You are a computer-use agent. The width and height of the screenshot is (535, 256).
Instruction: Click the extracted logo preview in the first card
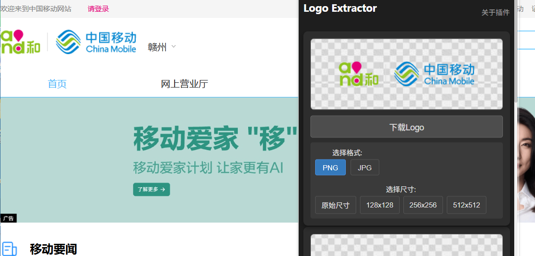(x=406, y=74)
